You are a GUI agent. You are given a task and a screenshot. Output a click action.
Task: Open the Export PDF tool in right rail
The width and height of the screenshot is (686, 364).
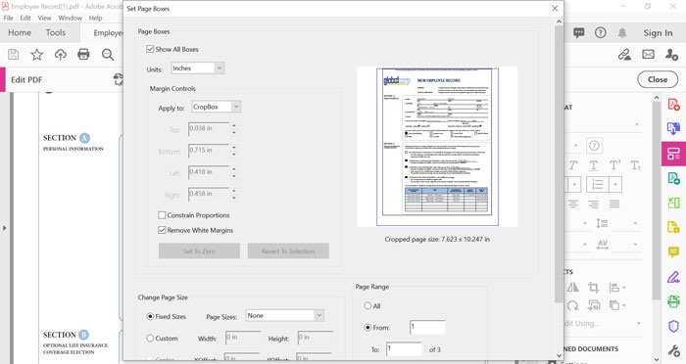pyautogui.click(x=674, y=128)
